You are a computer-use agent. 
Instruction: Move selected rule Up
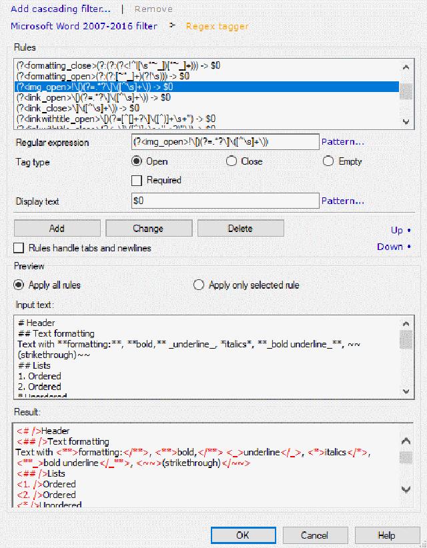[400, 230]
